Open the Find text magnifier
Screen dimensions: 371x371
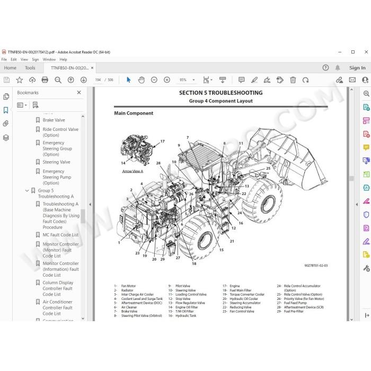click(58, 80)
